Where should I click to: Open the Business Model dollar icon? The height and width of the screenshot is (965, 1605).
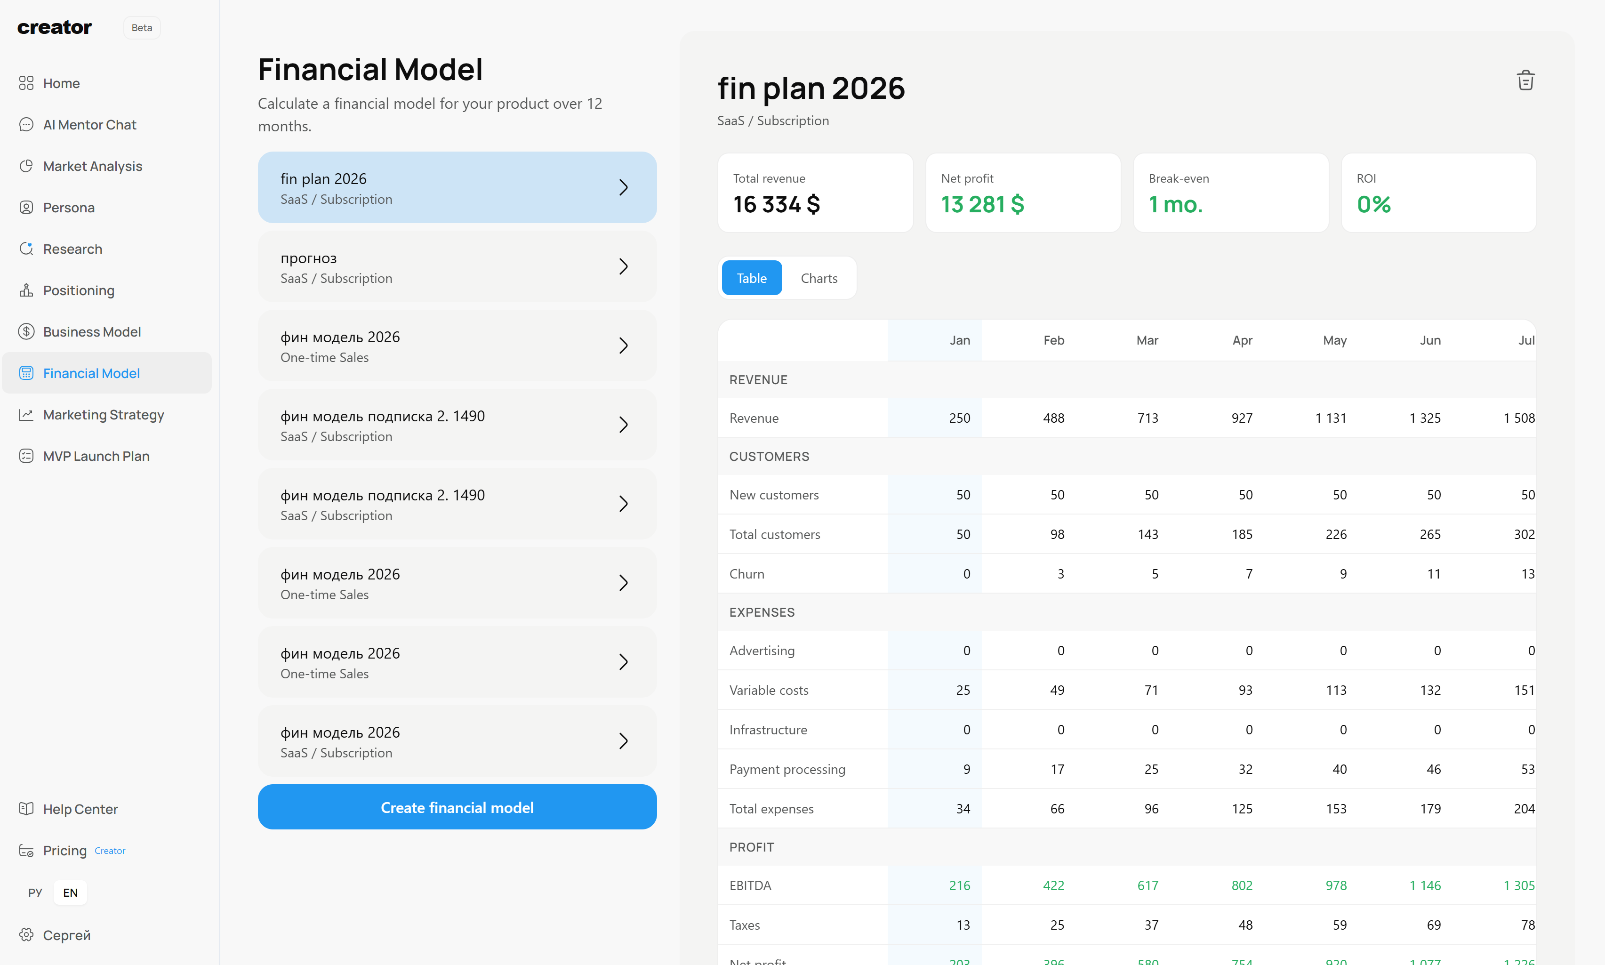[26, 332]
